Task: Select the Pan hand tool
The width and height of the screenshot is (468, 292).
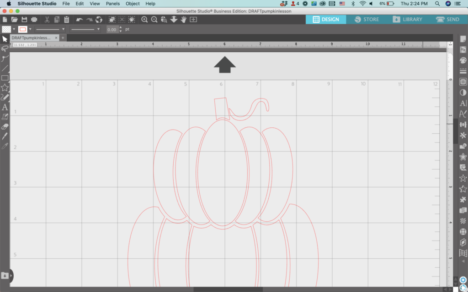Action: pos(183,20)
